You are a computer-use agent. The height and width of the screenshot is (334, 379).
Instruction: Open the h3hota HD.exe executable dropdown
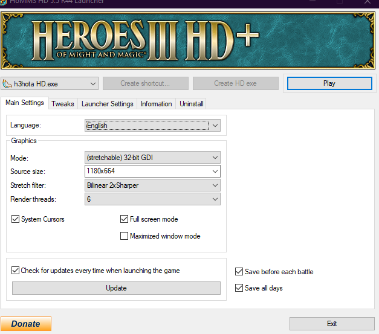tap(50, 83)
